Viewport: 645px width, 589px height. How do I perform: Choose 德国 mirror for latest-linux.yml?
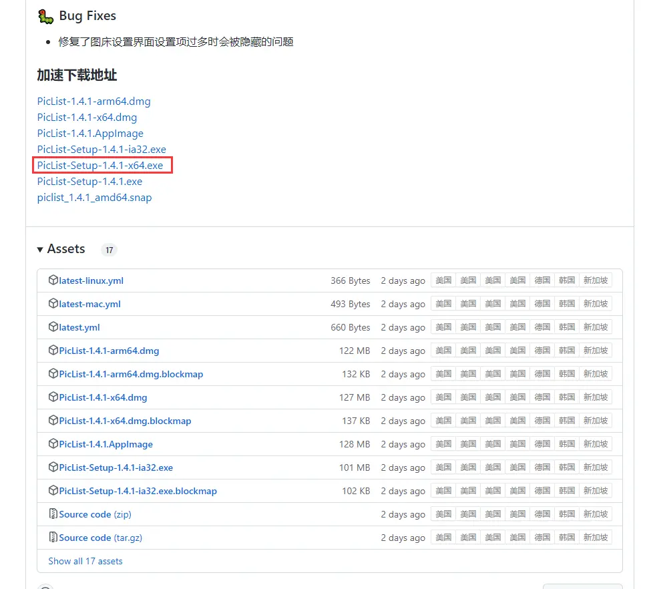(542, 280)
